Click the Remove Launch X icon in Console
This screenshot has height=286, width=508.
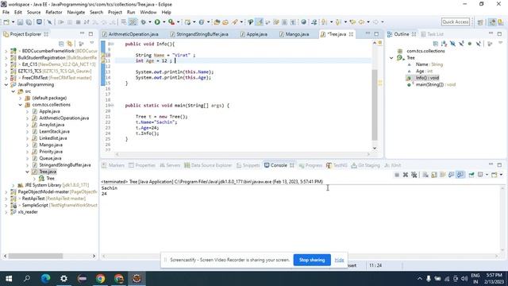[406, 175]
